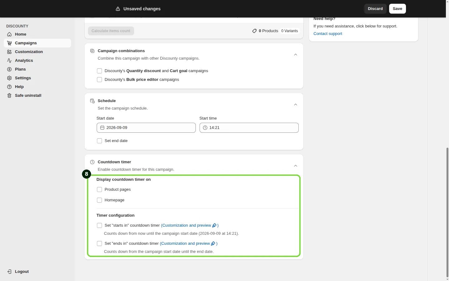The image size is (449, 281).
Task: Click the calendar icon in Start date field
Action: (x=102, y=128)
